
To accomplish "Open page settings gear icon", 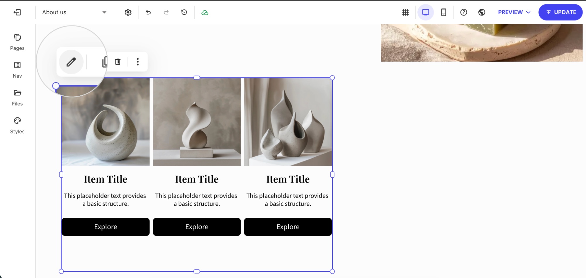I will coord(128,12).
